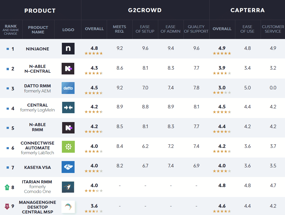Click the Central LogMeIn arrows logo

(x=68, y=108)
